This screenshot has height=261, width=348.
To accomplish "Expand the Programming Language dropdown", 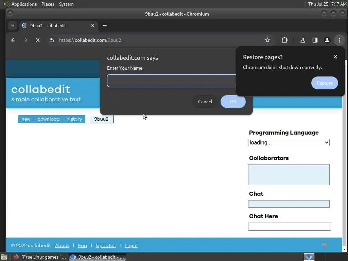I will tap(289, 142).
